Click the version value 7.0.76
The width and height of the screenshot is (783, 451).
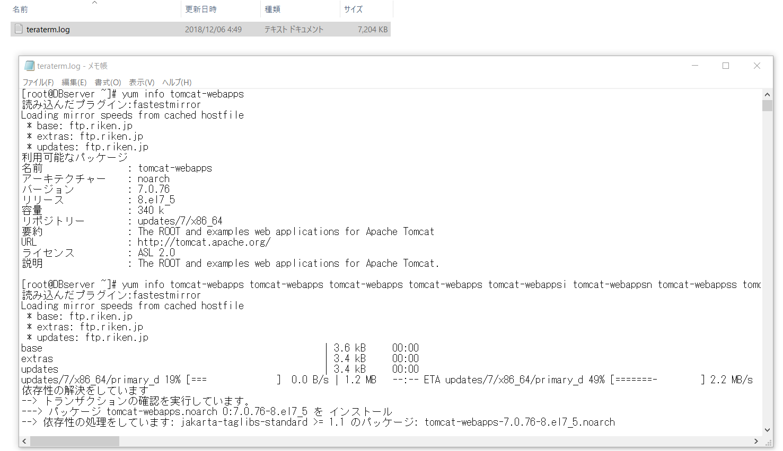[x=154, y=189]
